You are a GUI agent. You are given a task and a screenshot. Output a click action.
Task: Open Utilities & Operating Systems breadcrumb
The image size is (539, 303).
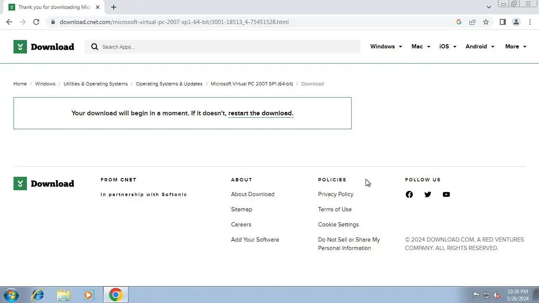(x=96, y=84)
